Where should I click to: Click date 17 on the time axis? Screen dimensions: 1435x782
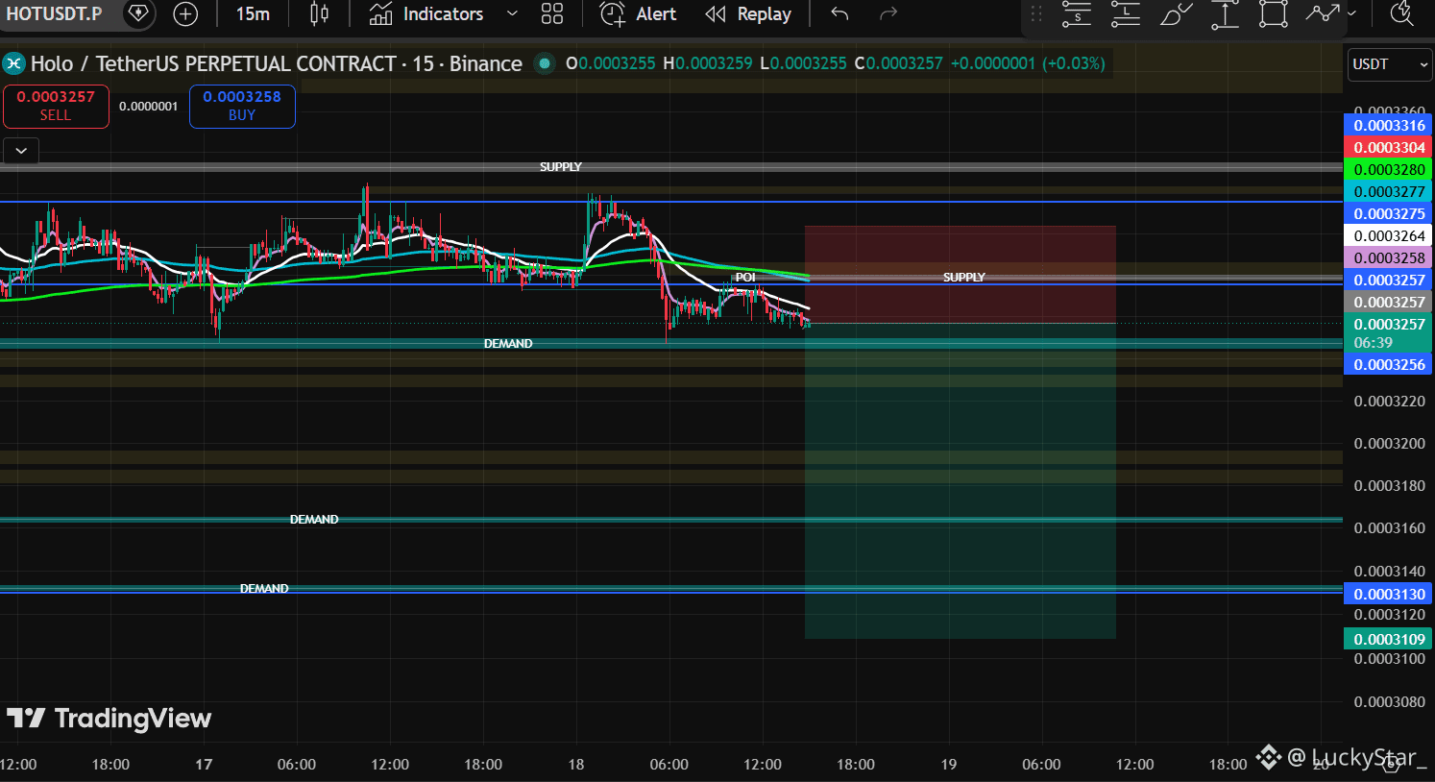coord(204,765)
